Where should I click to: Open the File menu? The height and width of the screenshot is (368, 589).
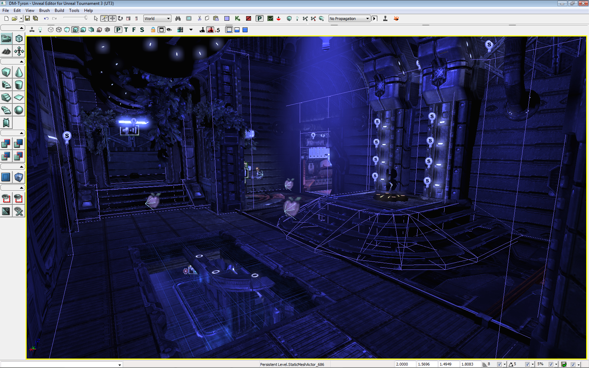[6, 11]
